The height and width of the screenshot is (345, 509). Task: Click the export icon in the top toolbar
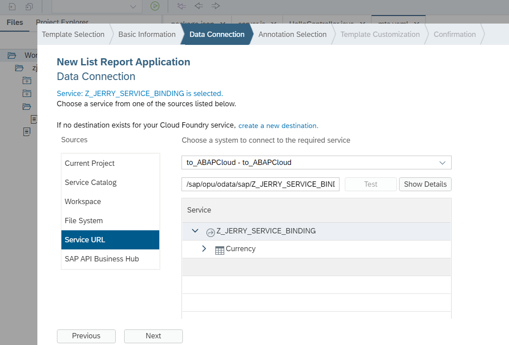(x=29, y=6)
